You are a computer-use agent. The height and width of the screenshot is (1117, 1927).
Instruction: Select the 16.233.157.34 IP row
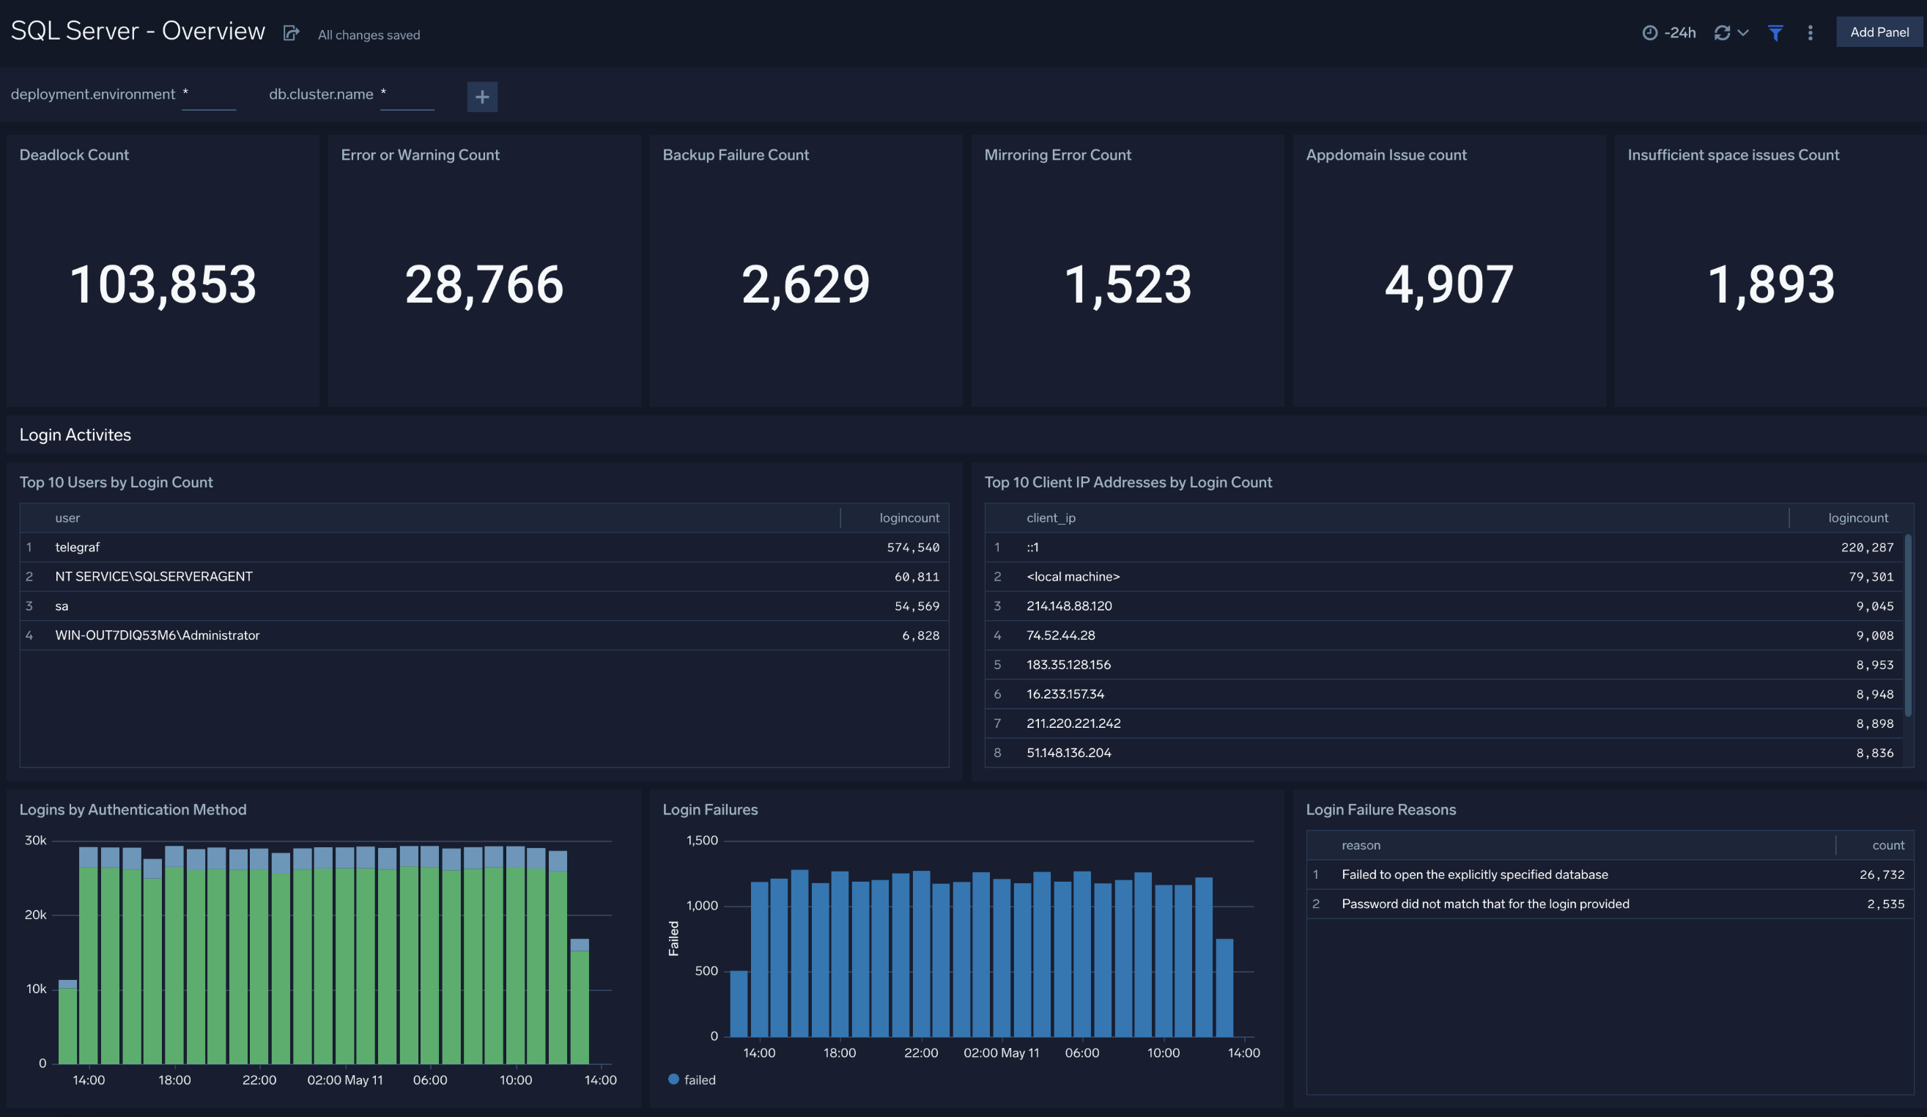tap(1443, 694)
